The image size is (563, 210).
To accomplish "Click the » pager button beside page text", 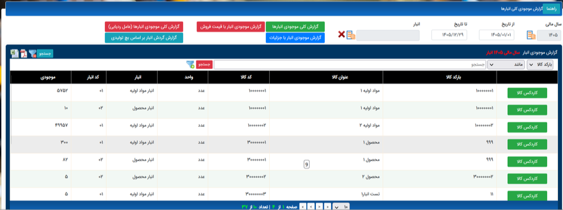I will click(303, 207).
